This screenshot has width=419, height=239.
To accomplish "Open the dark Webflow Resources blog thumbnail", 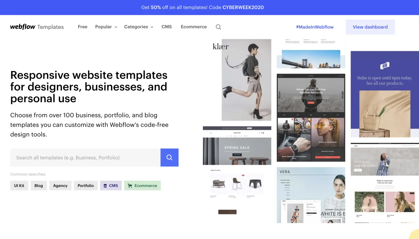I will [x=311, y=118].
